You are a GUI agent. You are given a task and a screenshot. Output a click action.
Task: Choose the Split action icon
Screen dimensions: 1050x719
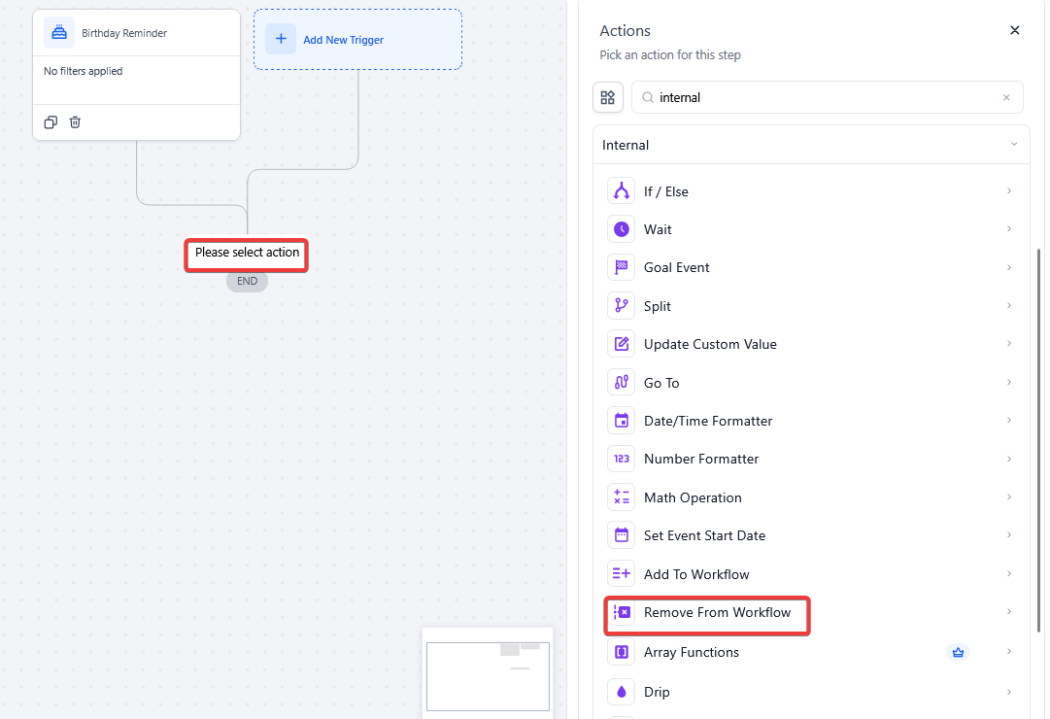tap(622, 306)
